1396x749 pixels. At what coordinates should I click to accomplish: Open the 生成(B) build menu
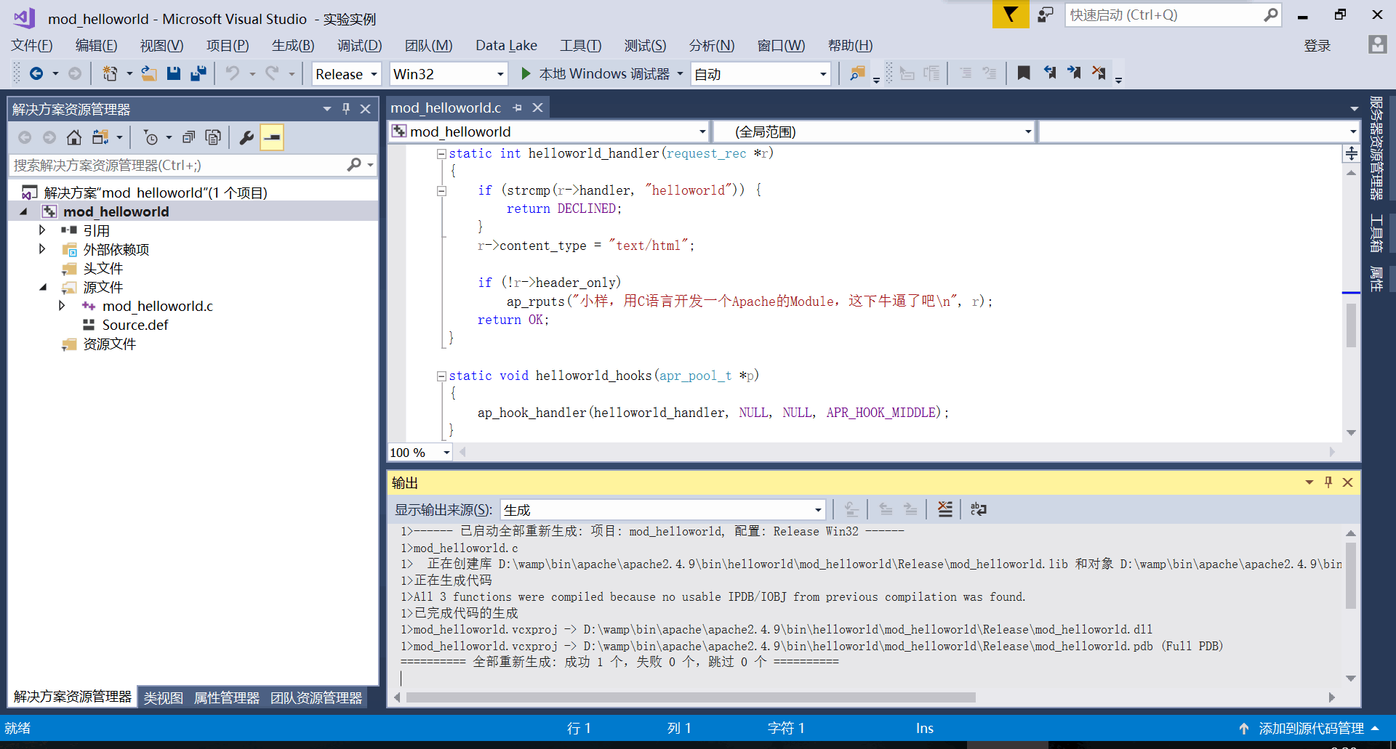tap(292, 46)
